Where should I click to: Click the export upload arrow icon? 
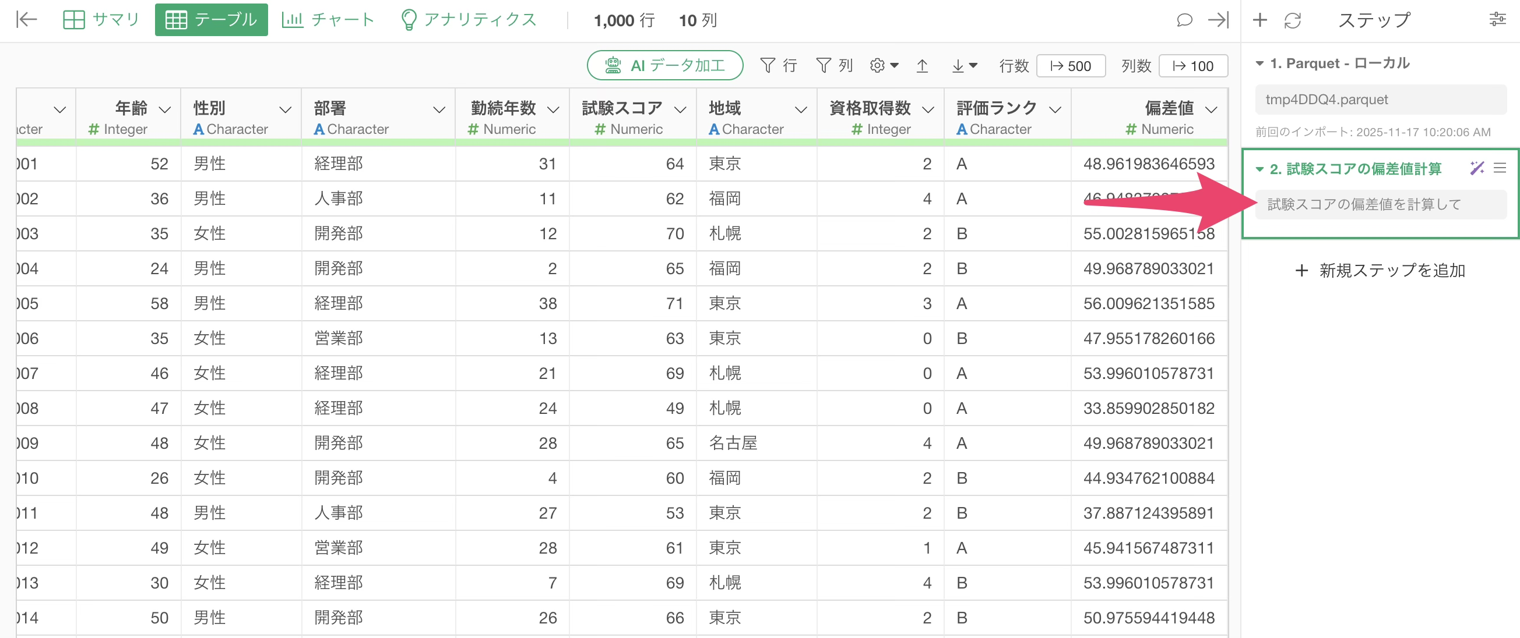pyautogui.click(x=922, y=66)
